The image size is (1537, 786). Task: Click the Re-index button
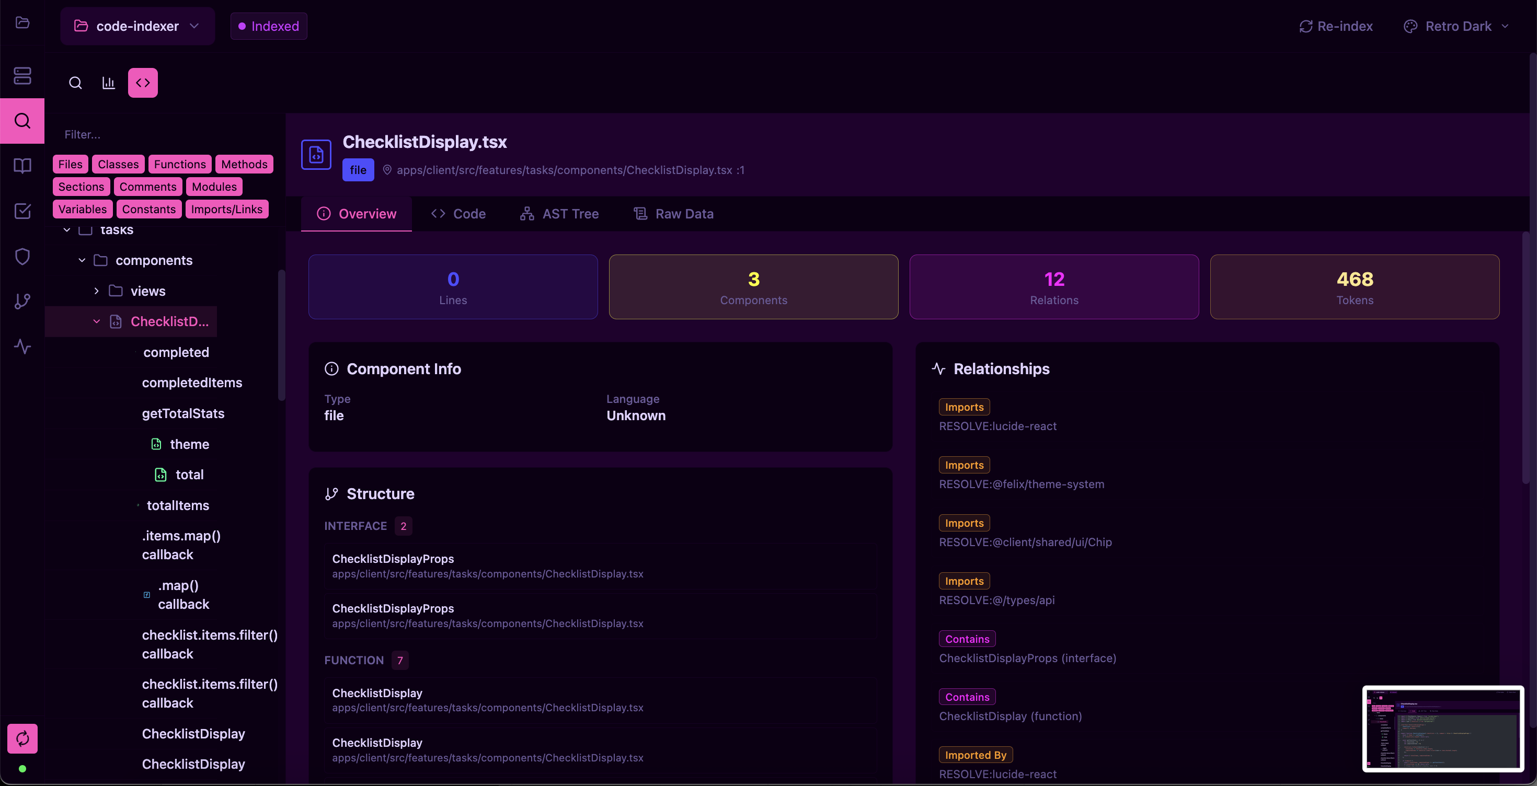(x=1336, y=26)
